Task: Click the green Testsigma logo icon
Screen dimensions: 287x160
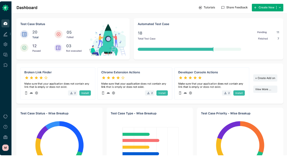Action: (x=6, y=8)
